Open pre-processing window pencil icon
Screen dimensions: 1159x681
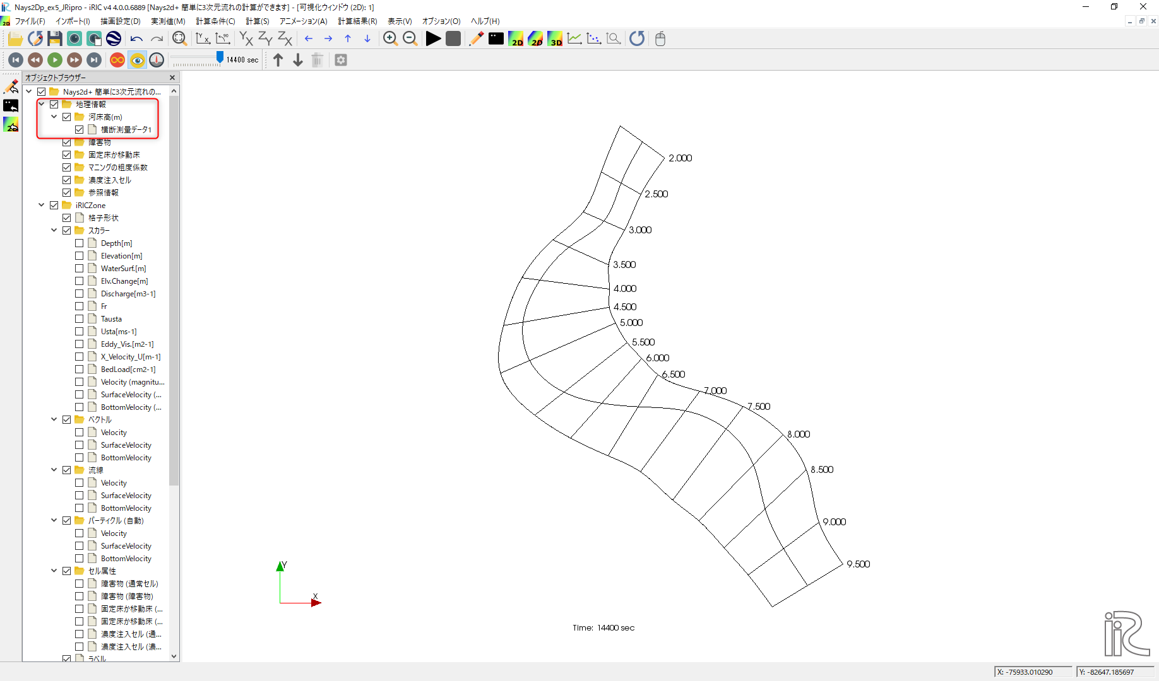coord(477,39)
